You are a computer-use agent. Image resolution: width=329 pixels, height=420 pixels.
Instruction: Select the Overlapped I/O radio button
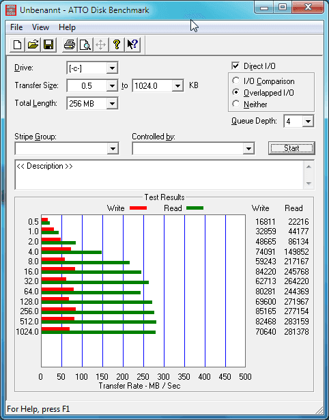236,92
